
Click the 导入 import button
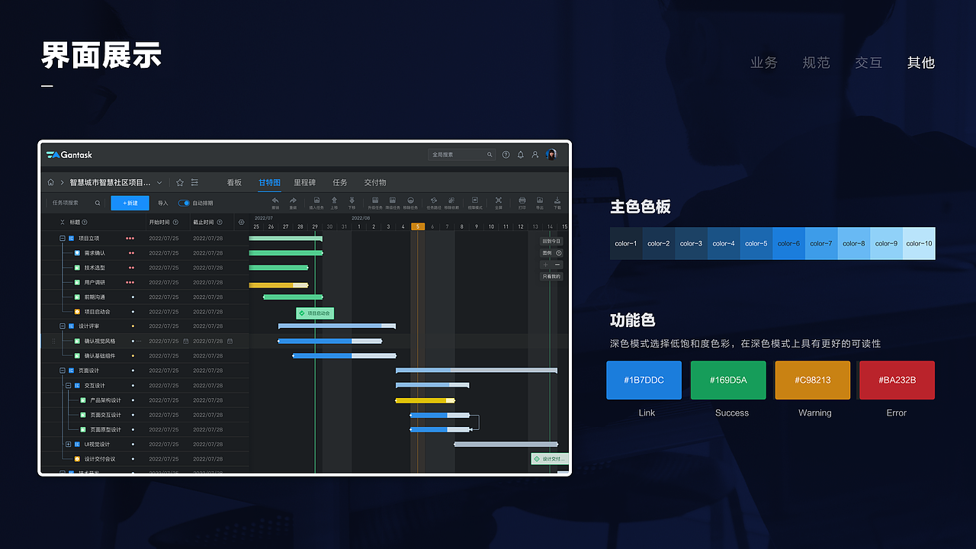[x=163, y=203]
